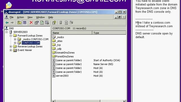The image size is (181, 102).
Task: Select the DomainDnsZones folder
Action: pyautogui.click(x=65, y=53)
